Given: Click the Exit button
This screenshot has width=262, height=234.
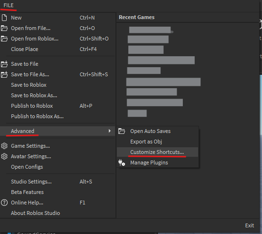Looking at the screenshot, I should pos(250,225).
